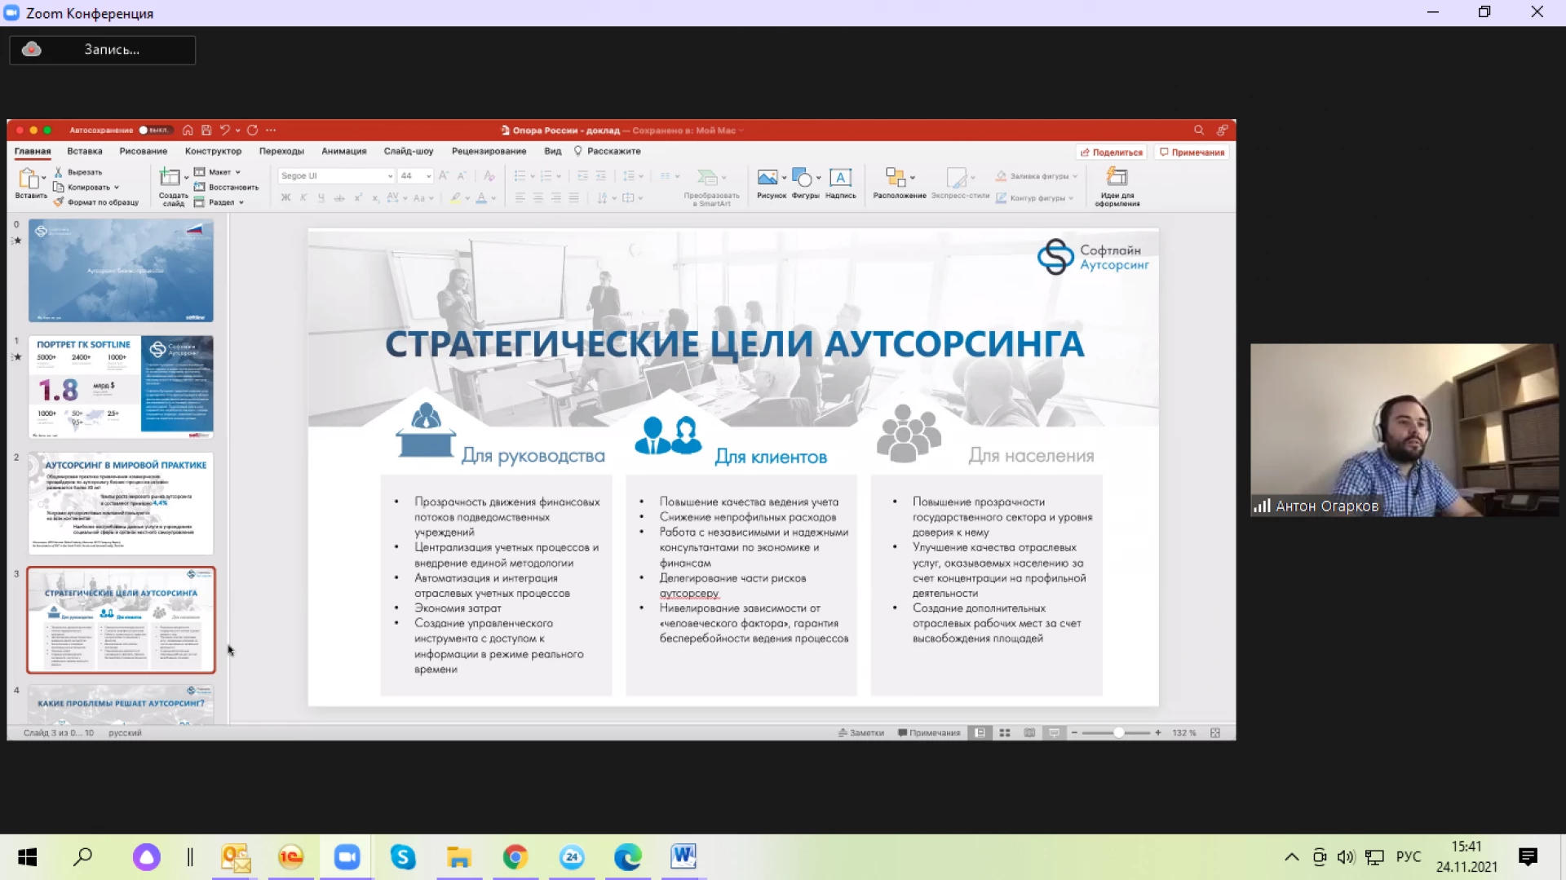Toggle strikethrough formatting
1566x880 pixels.
coord(339,197)
